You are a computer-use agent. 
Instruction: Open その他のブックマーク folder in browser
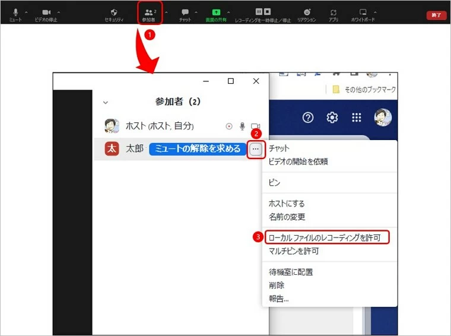coord(364,90)
